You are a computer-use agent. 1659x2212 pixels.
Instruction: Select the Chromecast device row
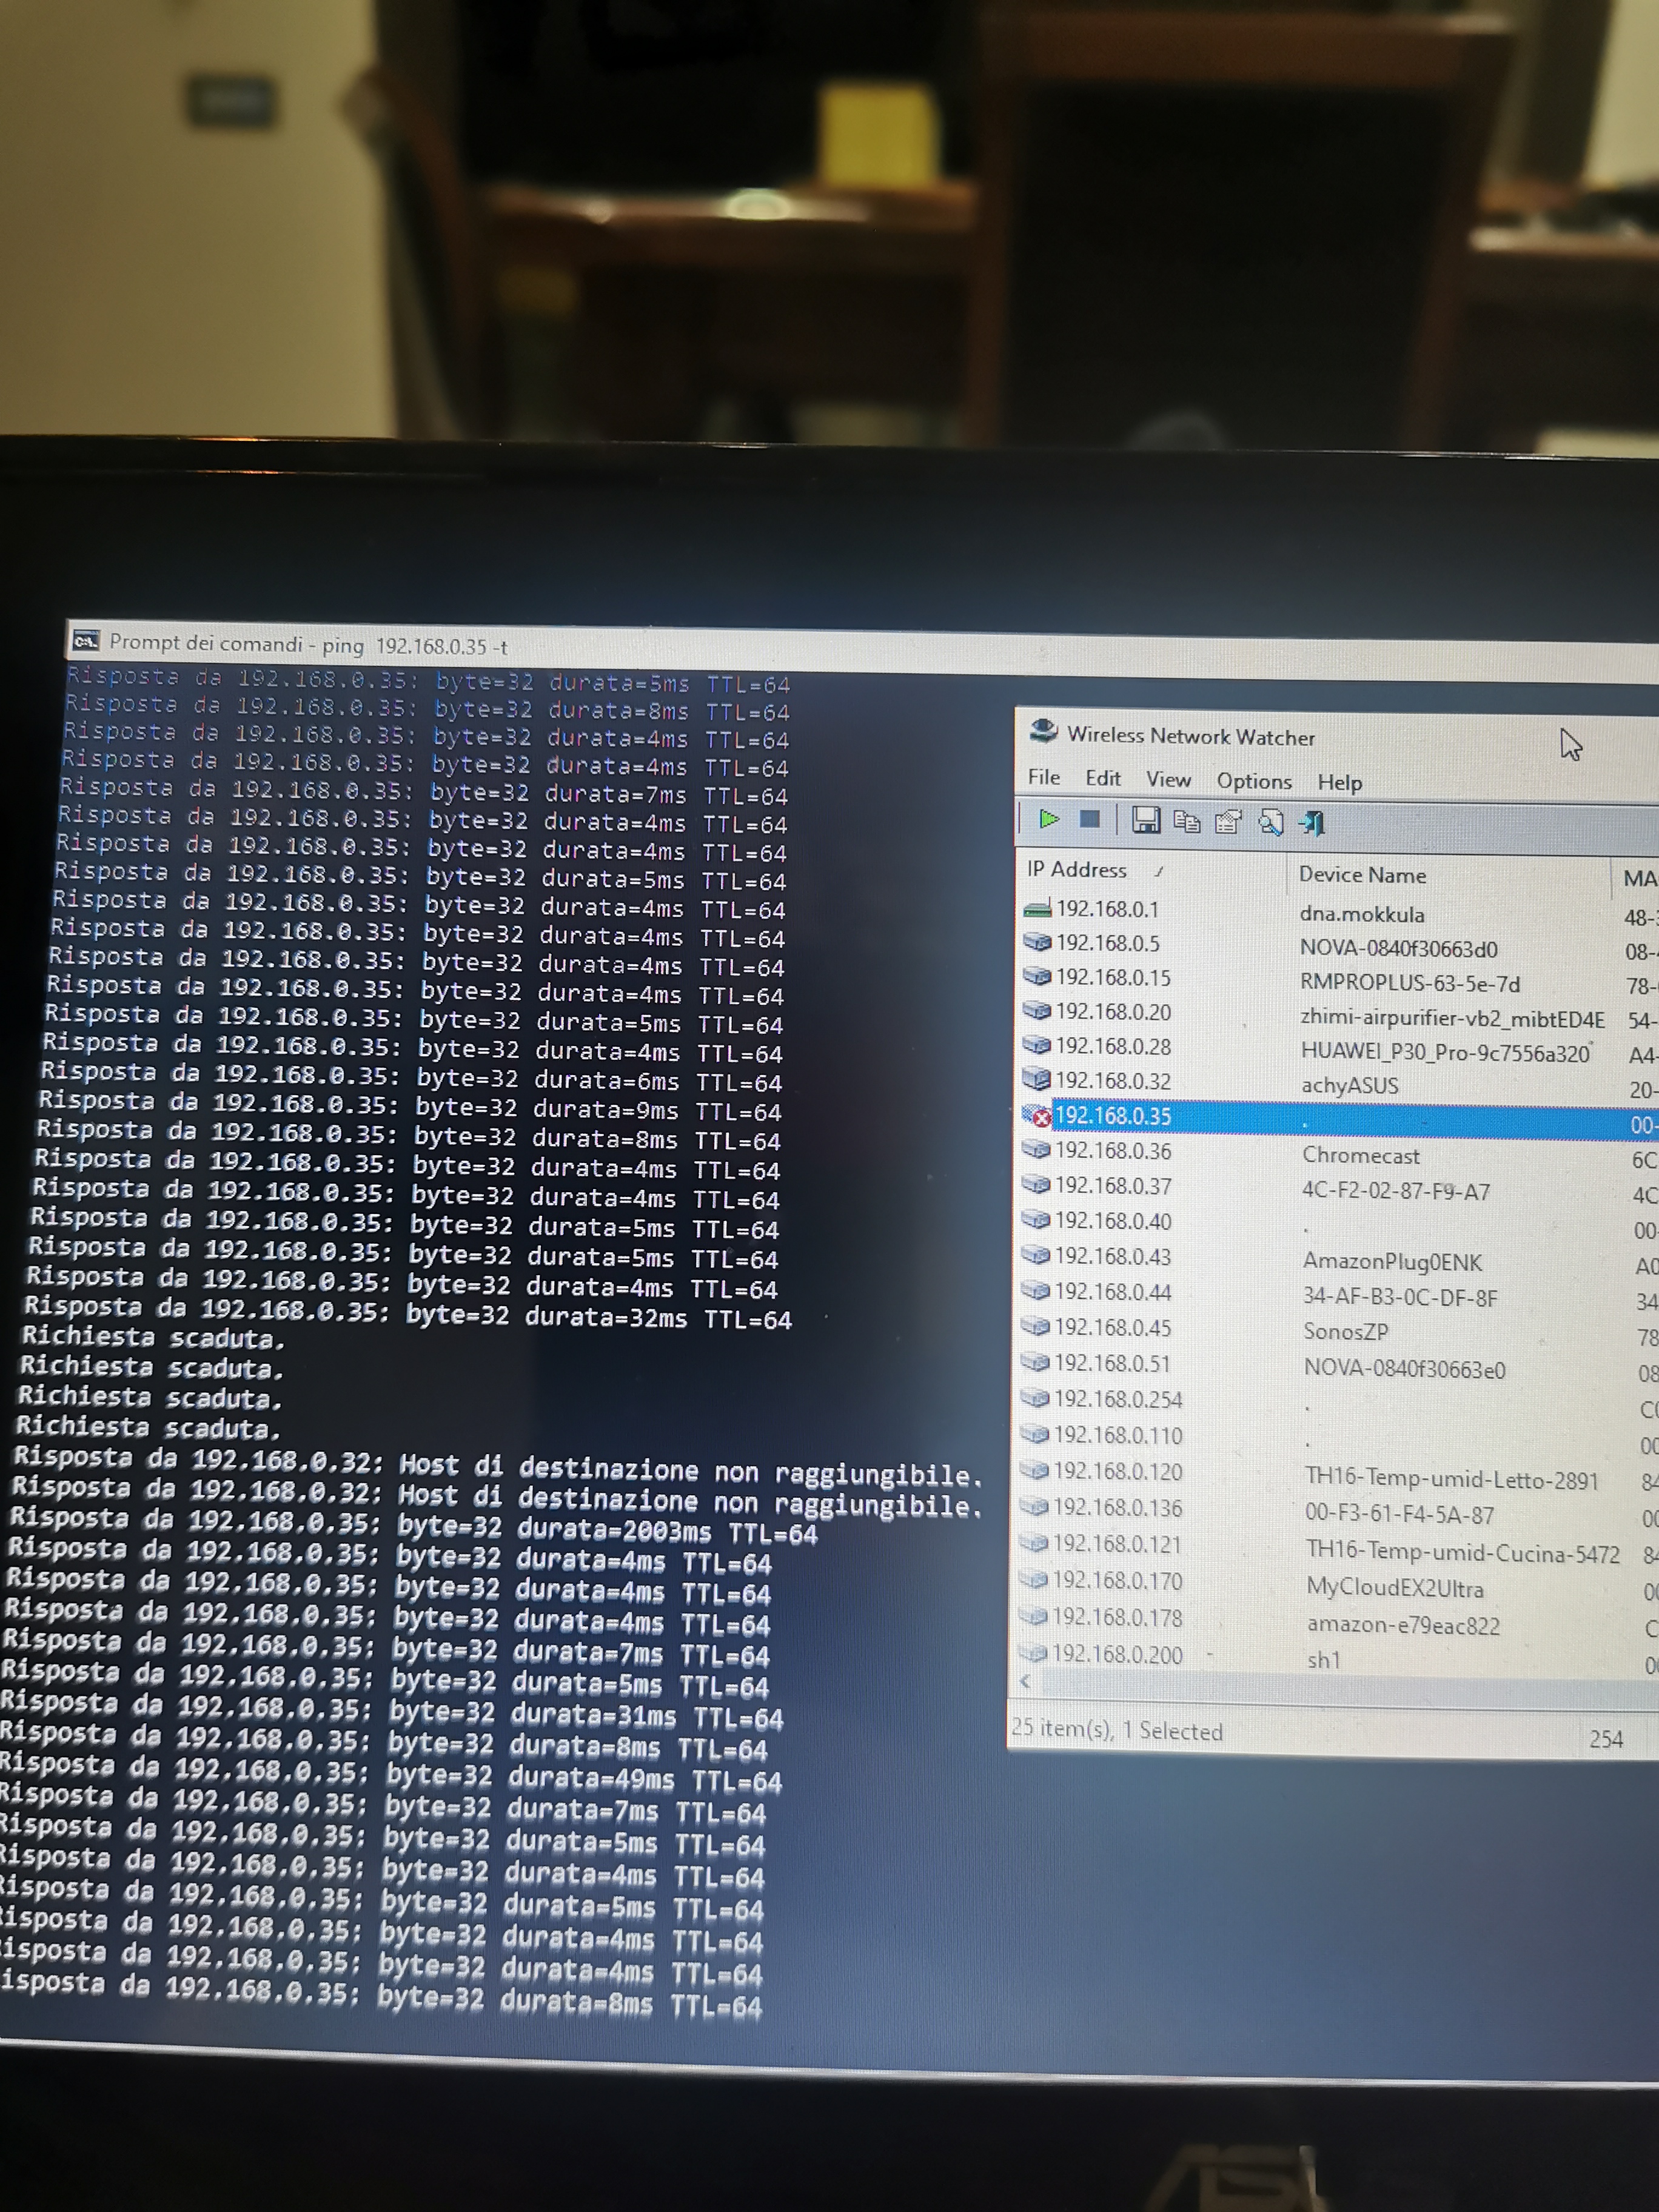click(1360, 1156)
